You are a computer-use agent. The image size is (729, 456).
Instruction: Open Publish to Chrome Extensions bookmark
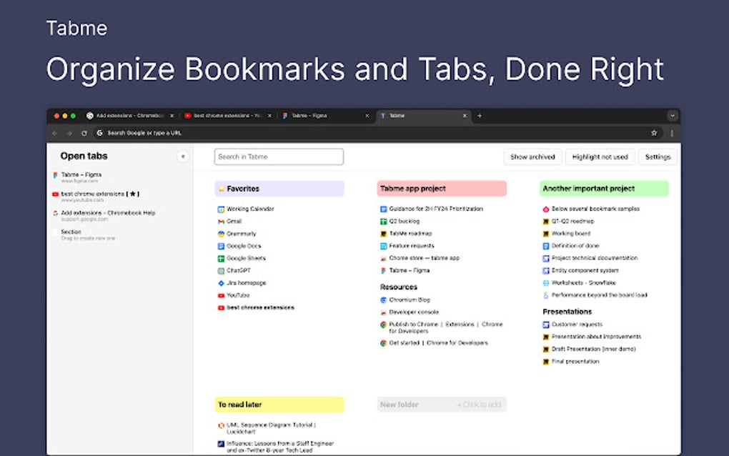[x=441, y=328]
